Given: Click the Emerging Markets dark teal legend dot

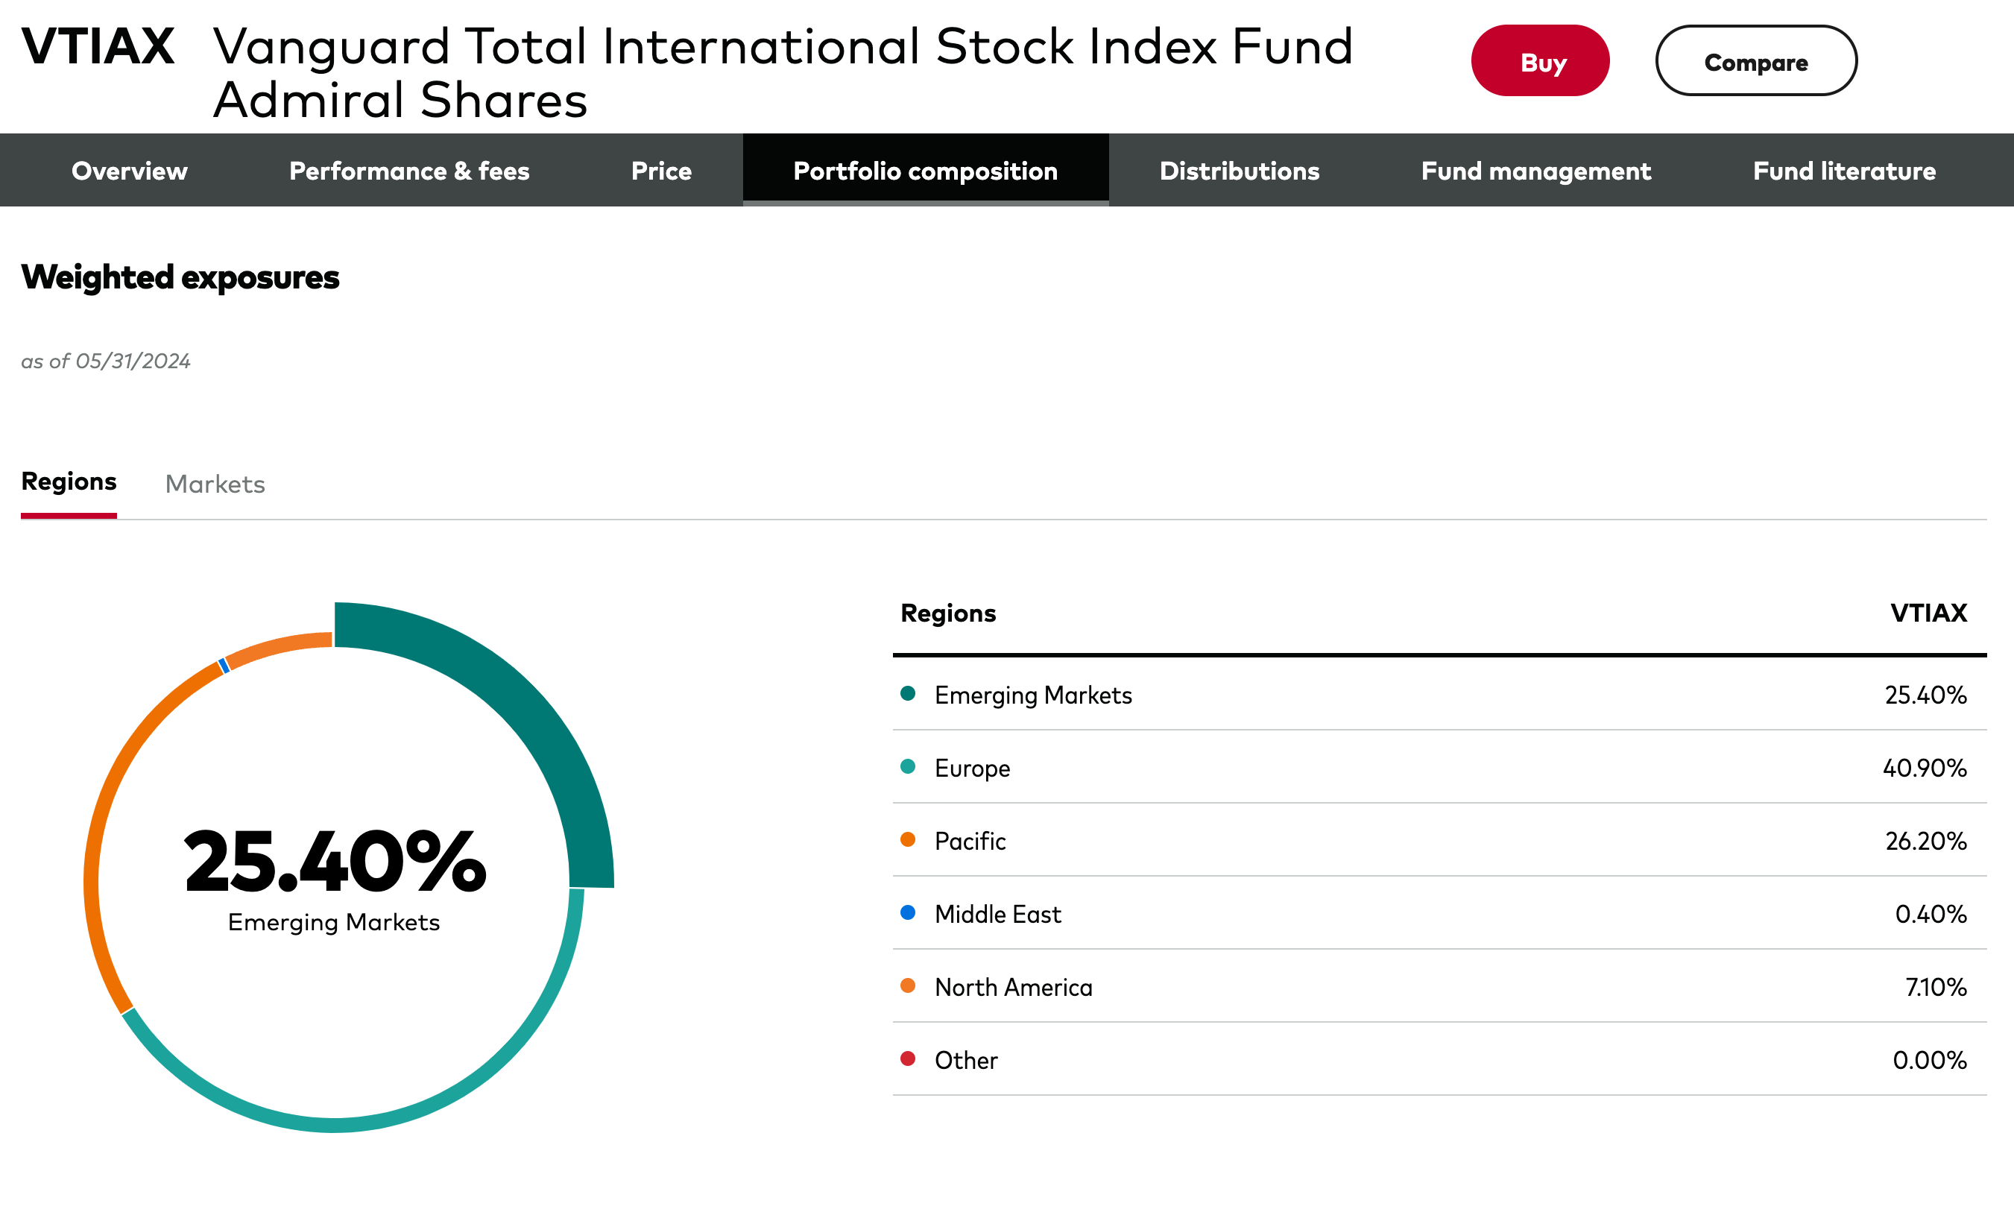Looking at the screenshot, I should (907, 693).
